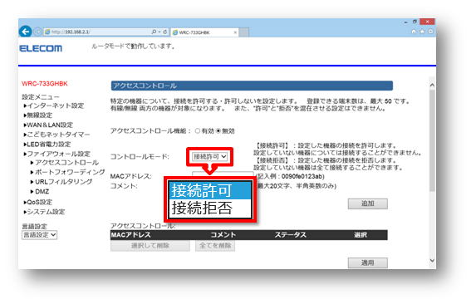Restore the browser window size
471x304 pixels.
coord(415,22)
